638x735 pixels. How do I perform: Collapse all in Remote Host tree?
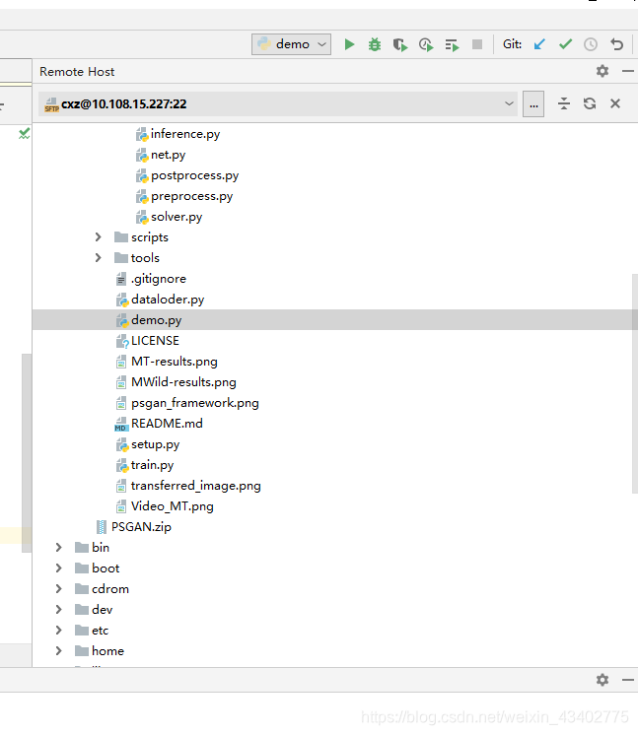(564, 103)
